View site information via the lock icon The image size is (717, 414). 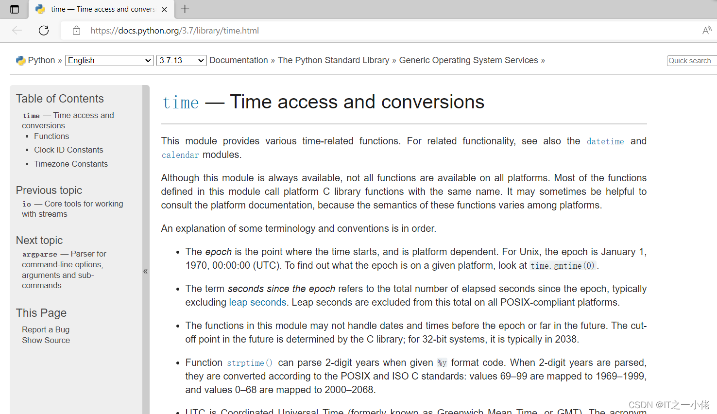(76, 31)
